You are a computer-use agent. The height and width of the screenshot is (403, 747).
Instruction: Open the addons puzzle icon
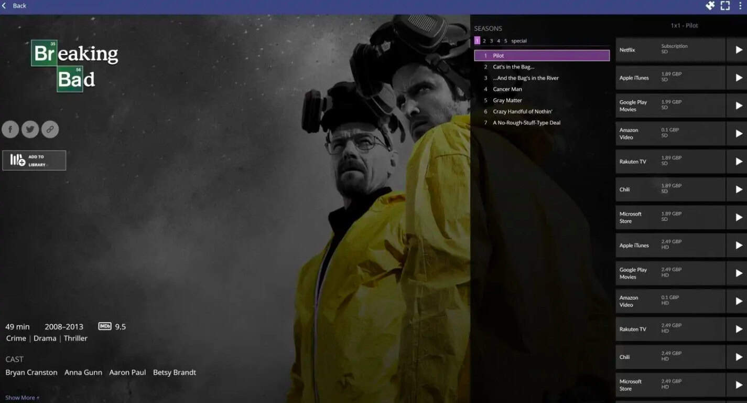click(x=710, y=6)
